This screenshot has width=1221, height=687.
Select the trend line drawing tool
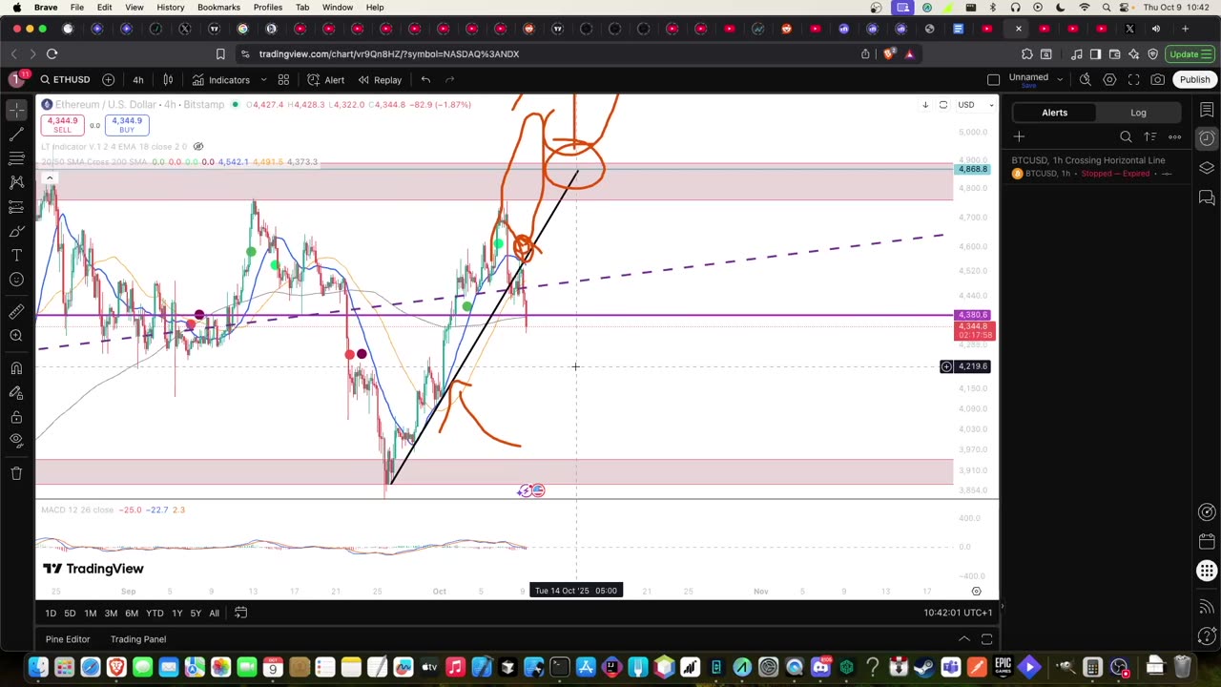pyautogui.click(x=16, y=135)
